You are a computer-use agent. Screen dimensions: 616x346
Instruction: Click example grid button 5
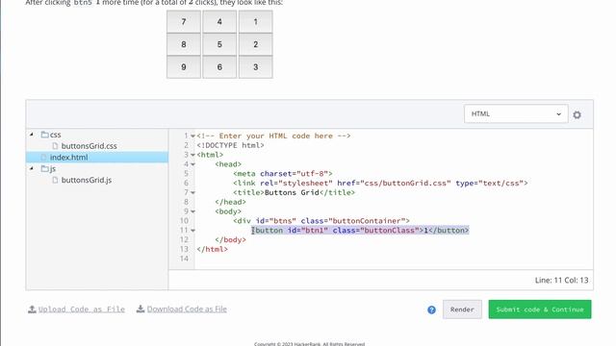(219, 44)
